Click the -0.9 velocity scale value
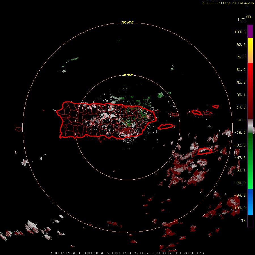 [241, 120]
